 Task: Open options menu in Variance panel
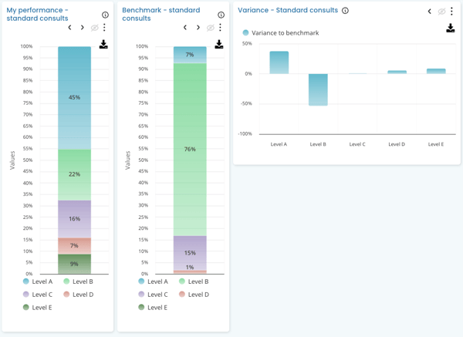click(x=452, y=12)
